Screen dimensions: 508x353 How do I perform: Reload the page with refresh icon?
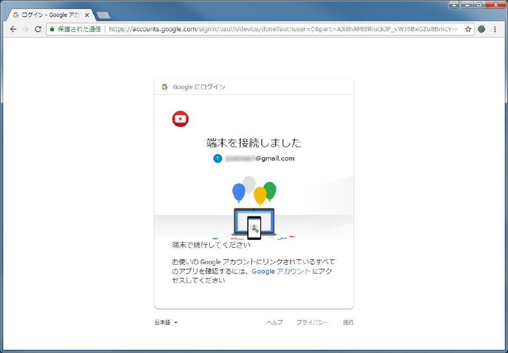tap(38, 29)
